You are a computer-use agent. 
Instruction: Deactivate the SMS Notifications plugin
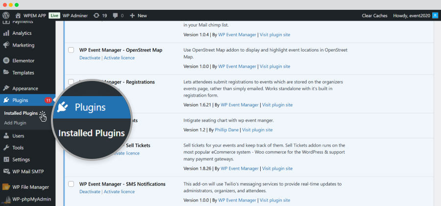pyautogui.click(x=90, y=192)
